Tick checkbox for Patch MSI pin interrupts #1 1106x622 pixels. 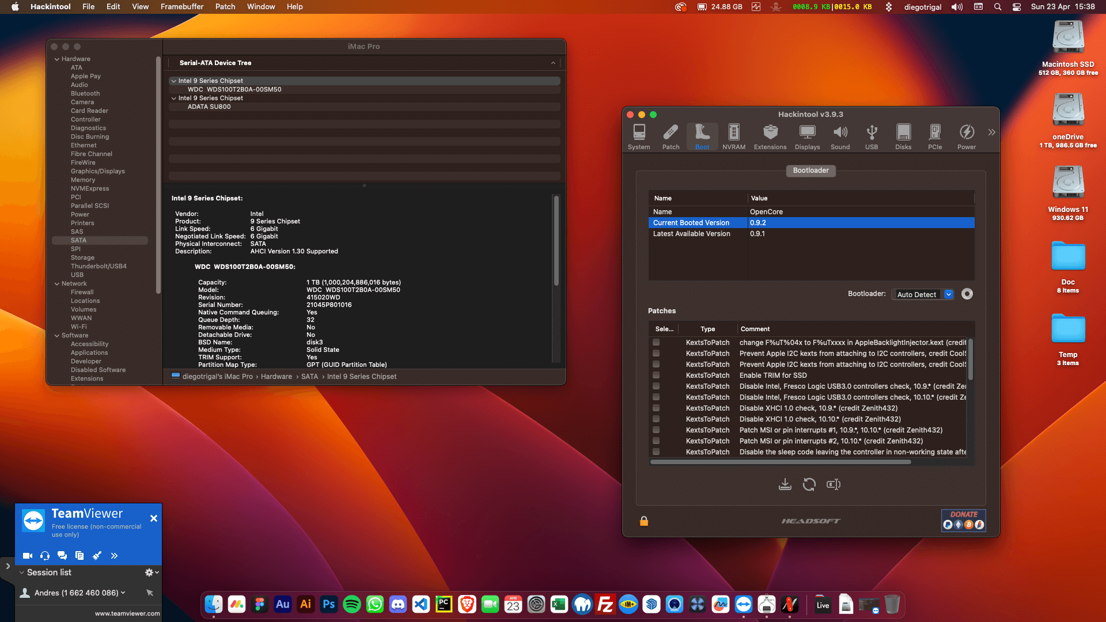[x=656, y=430]
